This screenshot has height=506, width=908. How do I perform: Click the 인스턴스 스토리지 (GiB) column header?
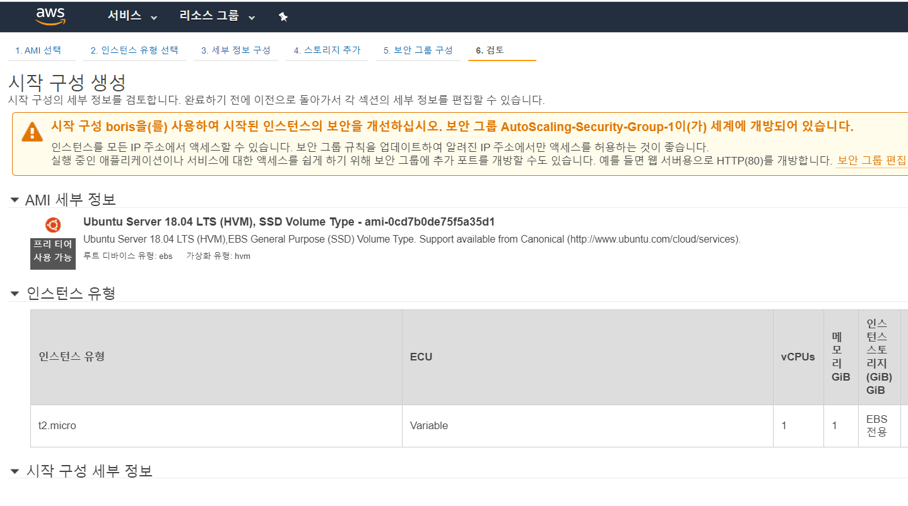880,357
